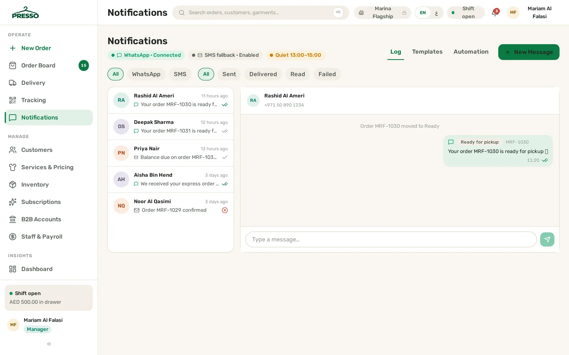569x355 pixels.
Task: Go to Order Board
Action: (x=49, y=65)
